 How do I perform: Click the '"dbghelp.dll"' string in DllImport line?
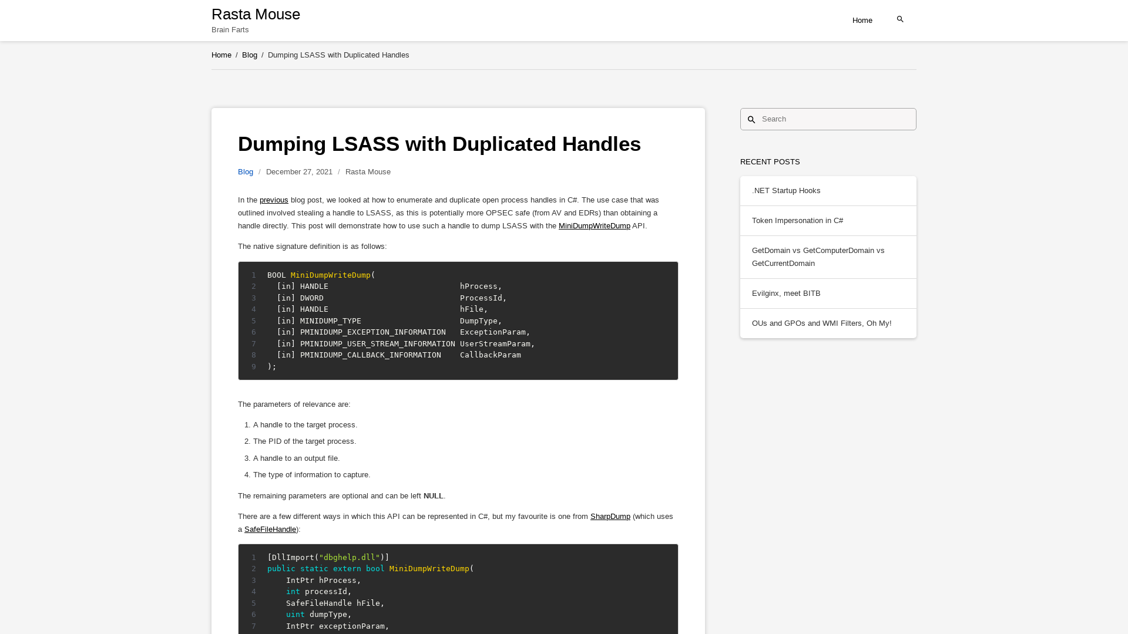350,558
